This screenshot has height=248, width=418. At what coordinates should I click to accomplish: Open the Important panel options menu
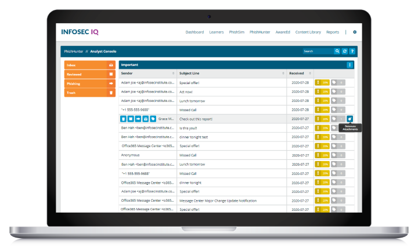coord(349,65)
